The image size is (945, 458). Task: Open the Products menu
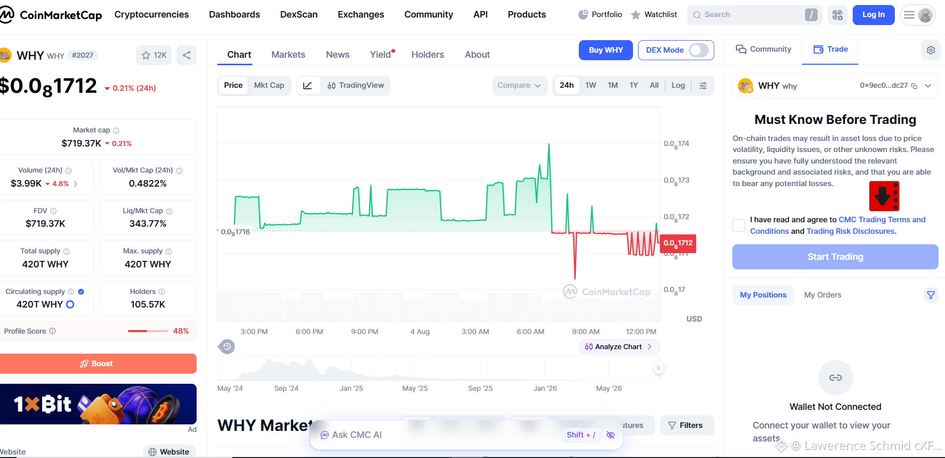click(527, 15)
